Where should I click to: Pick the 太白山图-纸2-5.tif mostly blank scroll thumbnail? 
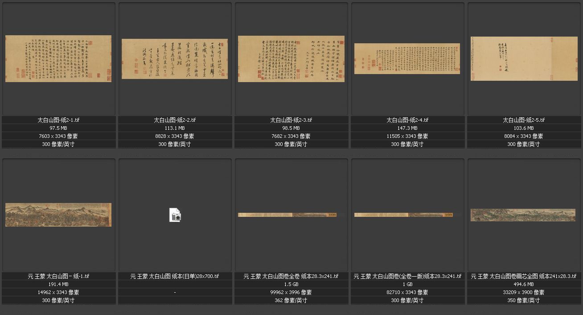tap(523, 59)
